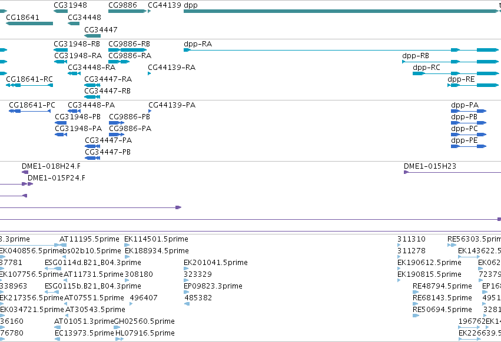The width and height of the screenshot is (501, 342).
Task: Click protein CG18641-PC
Action: point(29,111)
